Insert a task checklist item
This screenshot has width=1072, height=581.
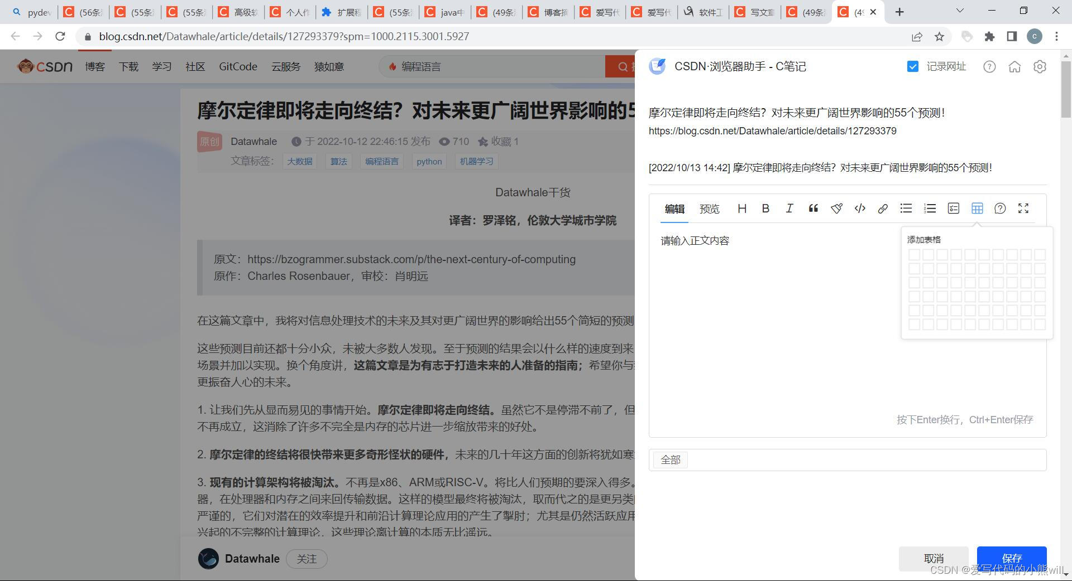(953, 209)
